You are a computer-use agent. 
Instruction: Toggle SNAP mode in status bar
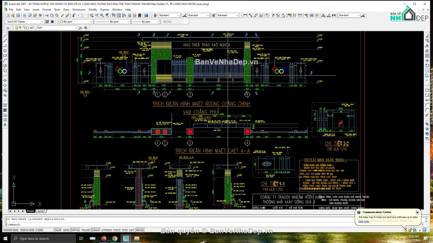coord(58,230)
